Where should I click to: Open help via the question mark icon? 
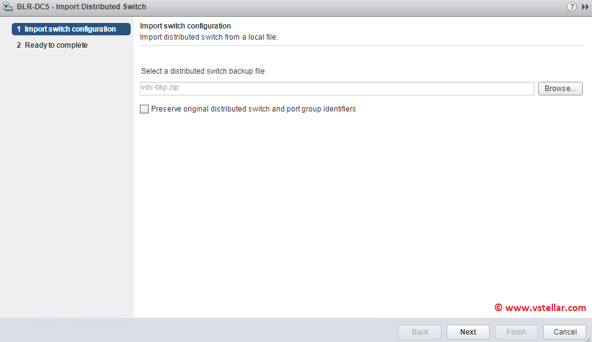[x=572, y=7]
